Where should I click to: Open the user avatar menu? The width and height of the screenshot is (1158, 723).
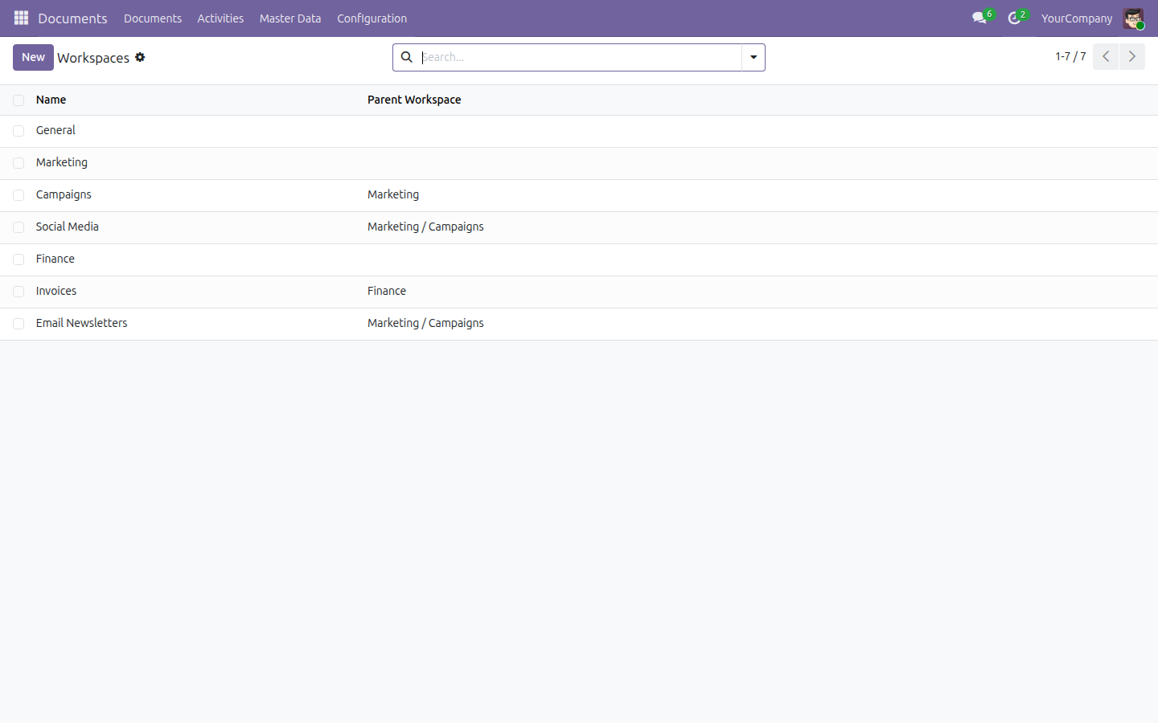pyautogui.click(x=1134, y=18)
